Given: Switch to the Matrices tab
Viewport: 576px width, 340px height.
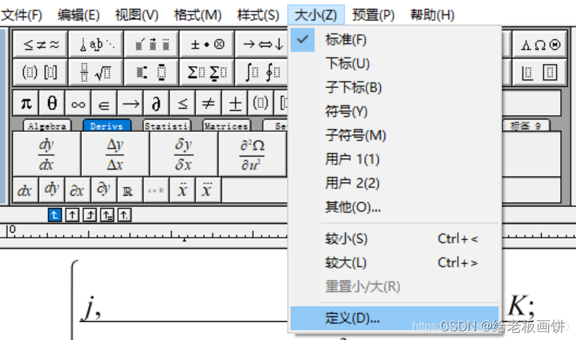Looking at the screenshot, I should (226, 126).
